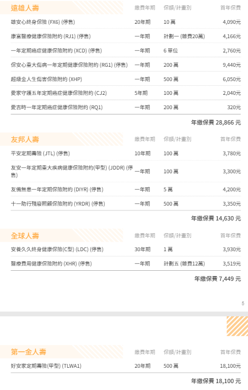The image size is (248, 390).
Task: Select the 十一助行殘廢照顧 (YRDR) entry
Action: click(126, 203)
